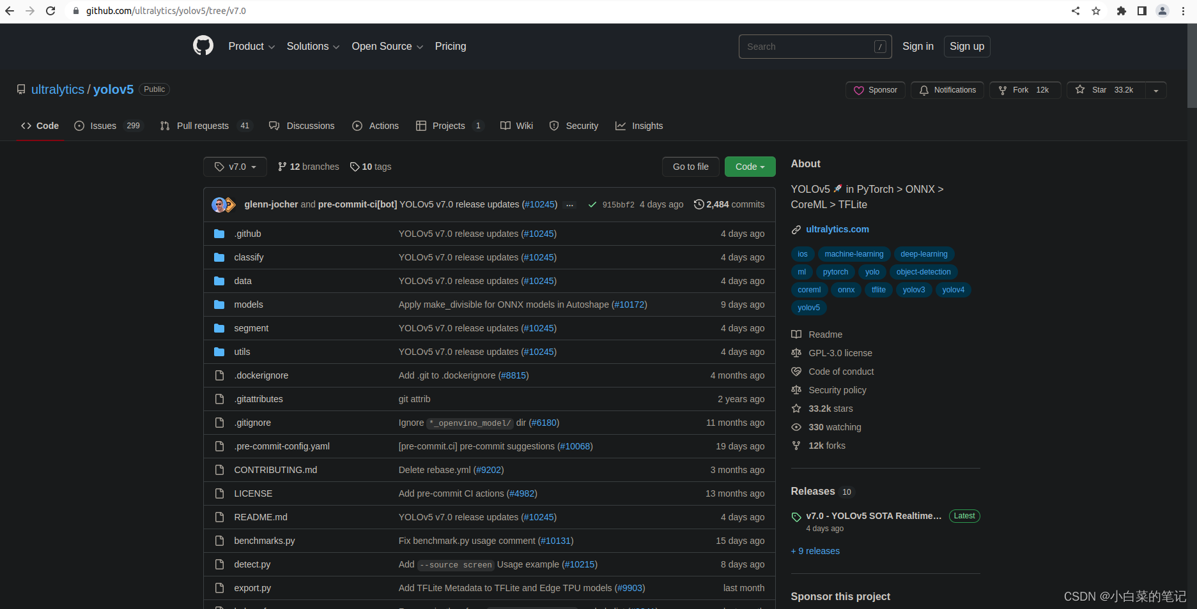Click the Notifications button
Image resolution: width=1197 pixels, height=609 pixels.
click(x=948, y=90)
